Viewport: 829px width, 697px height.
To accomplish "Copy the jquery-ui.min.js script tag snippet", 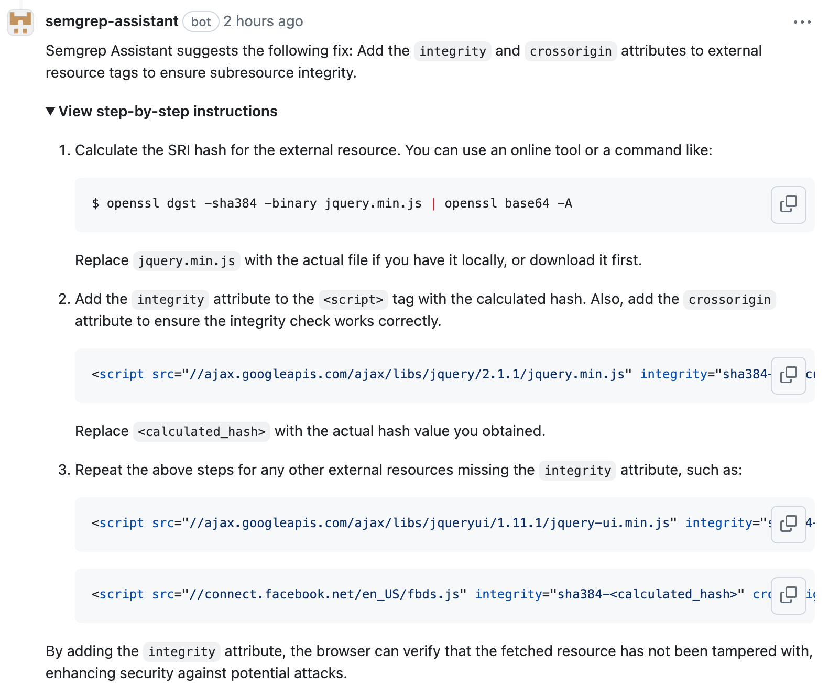I will click(788, 525).
